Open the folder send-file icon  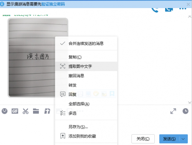(36, 111)
